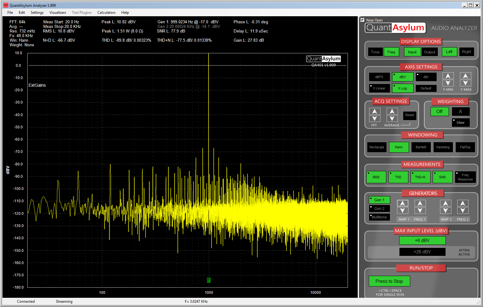
Task: Select dBr axis units
Action: (x=426, y=77)
